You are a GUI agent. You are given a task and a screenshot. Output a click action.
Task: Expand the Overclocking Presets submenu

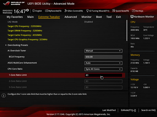18,45
